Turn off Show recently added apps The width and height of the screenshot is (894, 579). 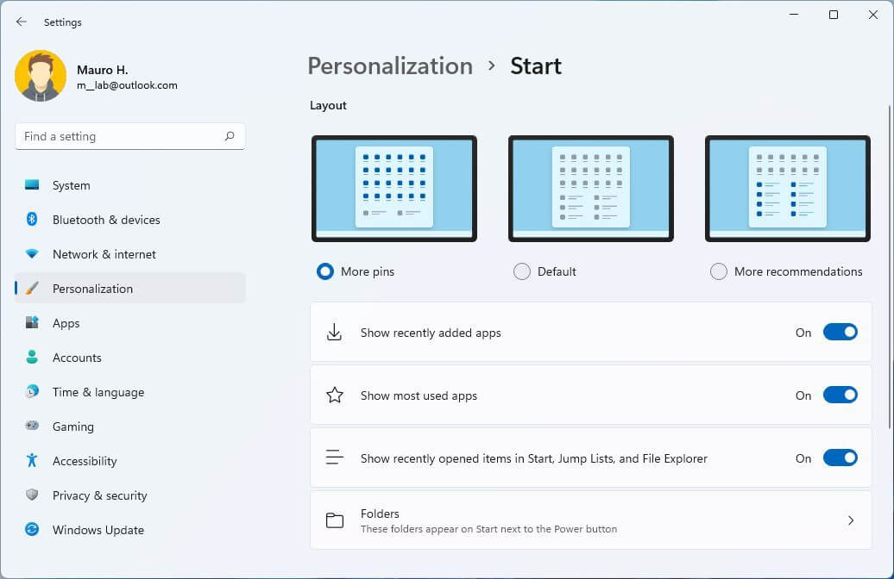point(840,333)
